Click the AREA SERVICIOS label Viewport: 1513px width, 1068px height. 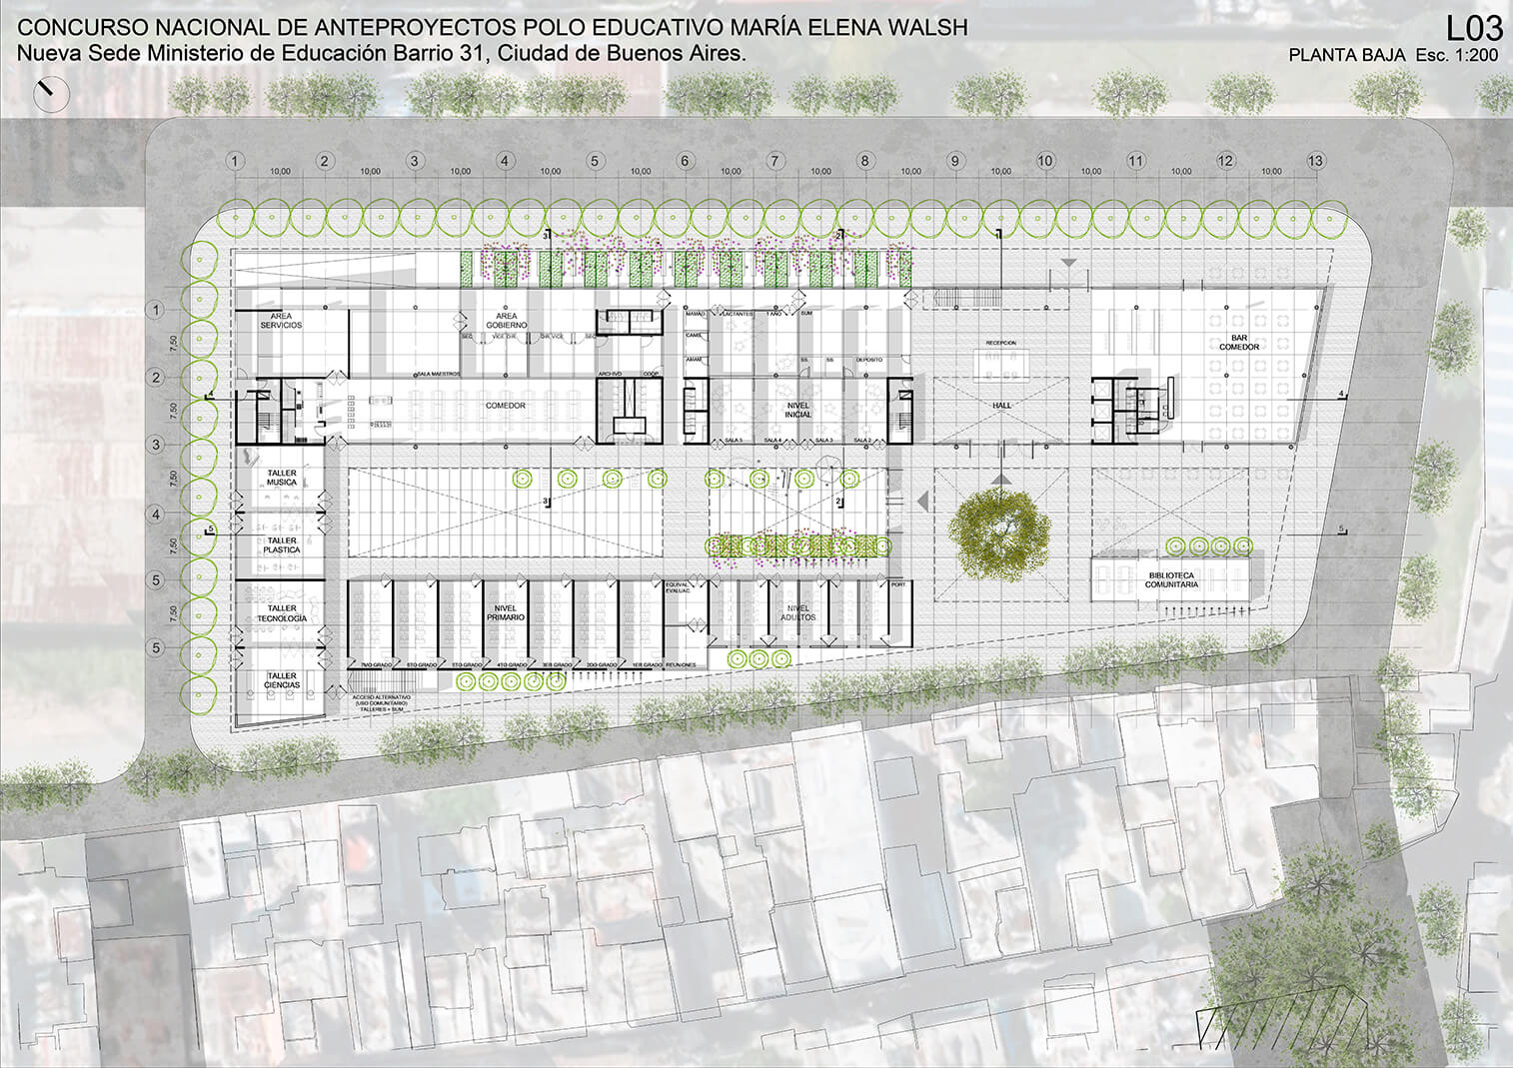(281, 321)
